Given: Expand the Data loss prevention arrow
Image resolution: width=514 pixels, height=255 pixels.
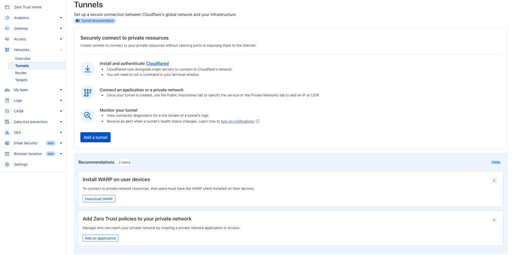Looking at the screenshot, I should [61, 122].
